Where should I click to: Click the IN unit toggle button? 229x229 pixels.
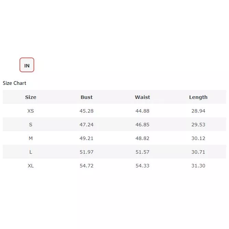point(27,65)
